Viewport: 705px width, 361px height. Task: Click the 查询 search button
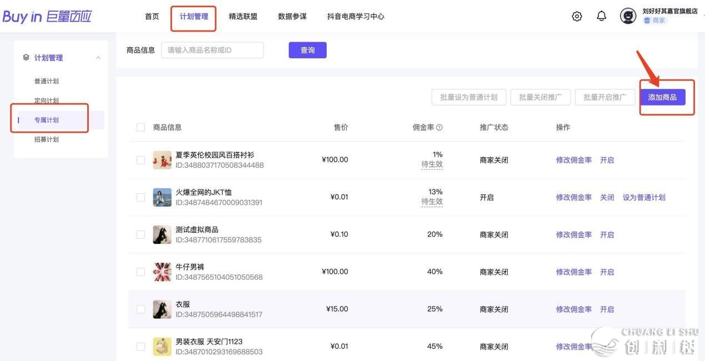tap(307, 50)
